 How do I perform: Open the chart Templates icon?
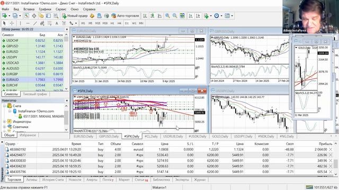(227, 16)
